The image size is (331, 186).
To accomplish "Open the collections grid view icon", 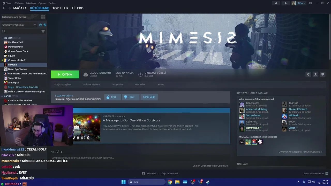I will pos(43,17).
